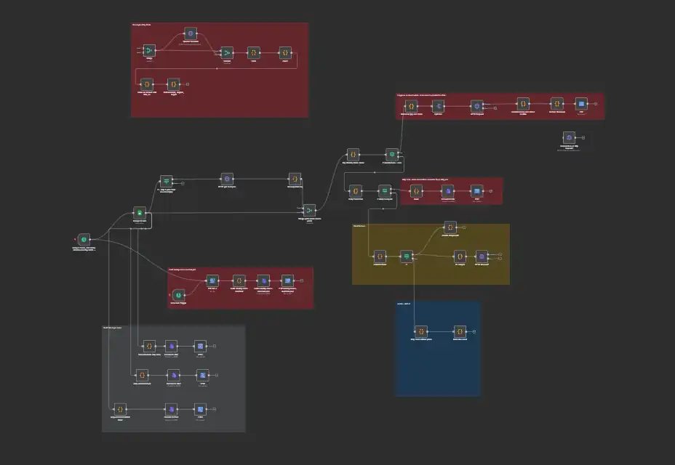Image resolution: width=675 pixels, height=465 pixels.
Task: Click the output connector of the standalone globe node
Action: click(582, 137)
